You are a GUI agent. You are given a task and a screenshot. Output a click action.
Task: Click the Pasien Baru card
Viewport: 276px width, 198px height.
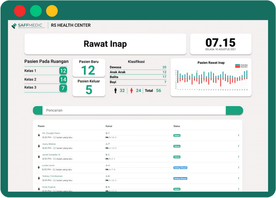89,68
